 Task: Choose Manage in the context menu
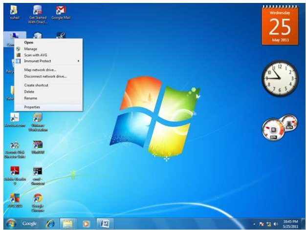[48, 49]
